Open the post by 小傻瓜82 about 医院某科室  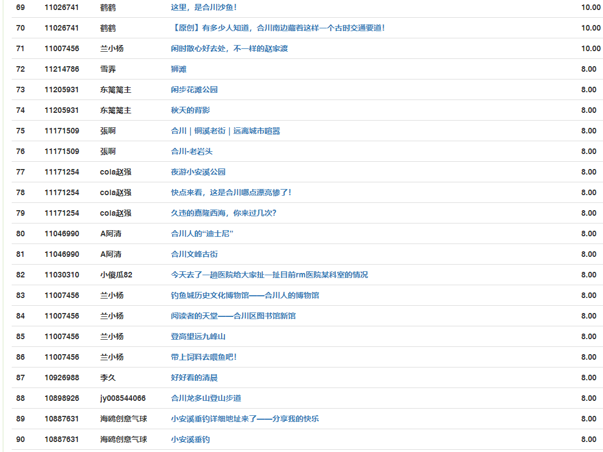[269, 275]
